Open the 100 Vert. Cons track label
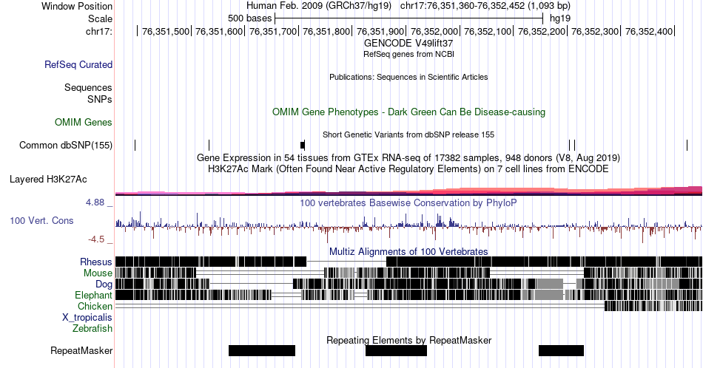The width and height of the screenshot is (703, 368). [x=41, y=220]
